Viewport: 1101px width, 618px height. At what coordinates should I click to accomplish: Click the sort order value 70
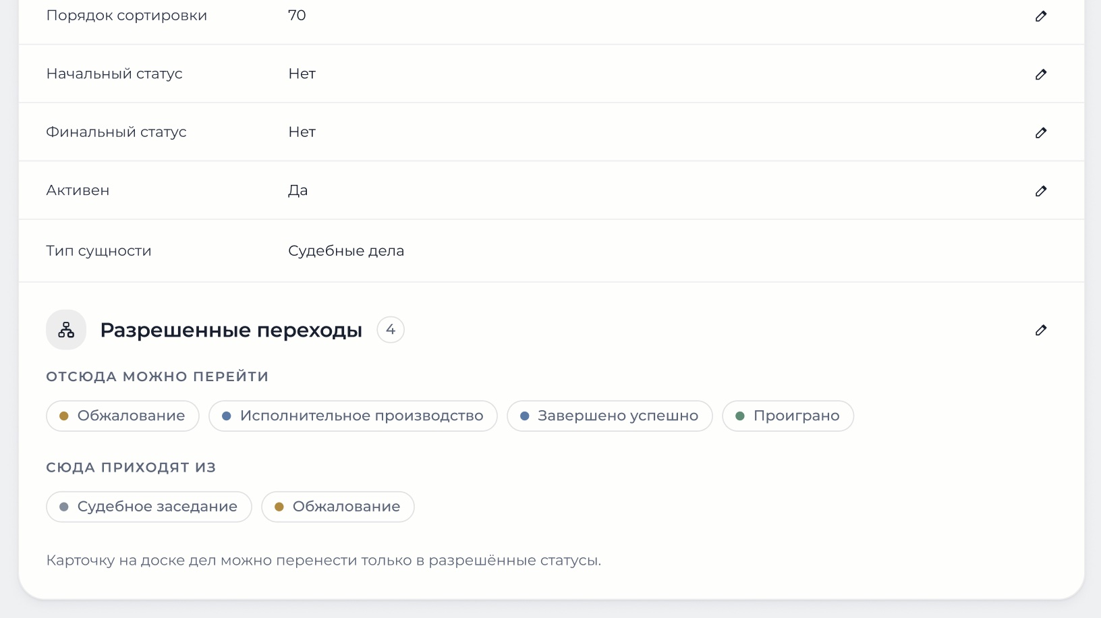click(x=297, y=16)
